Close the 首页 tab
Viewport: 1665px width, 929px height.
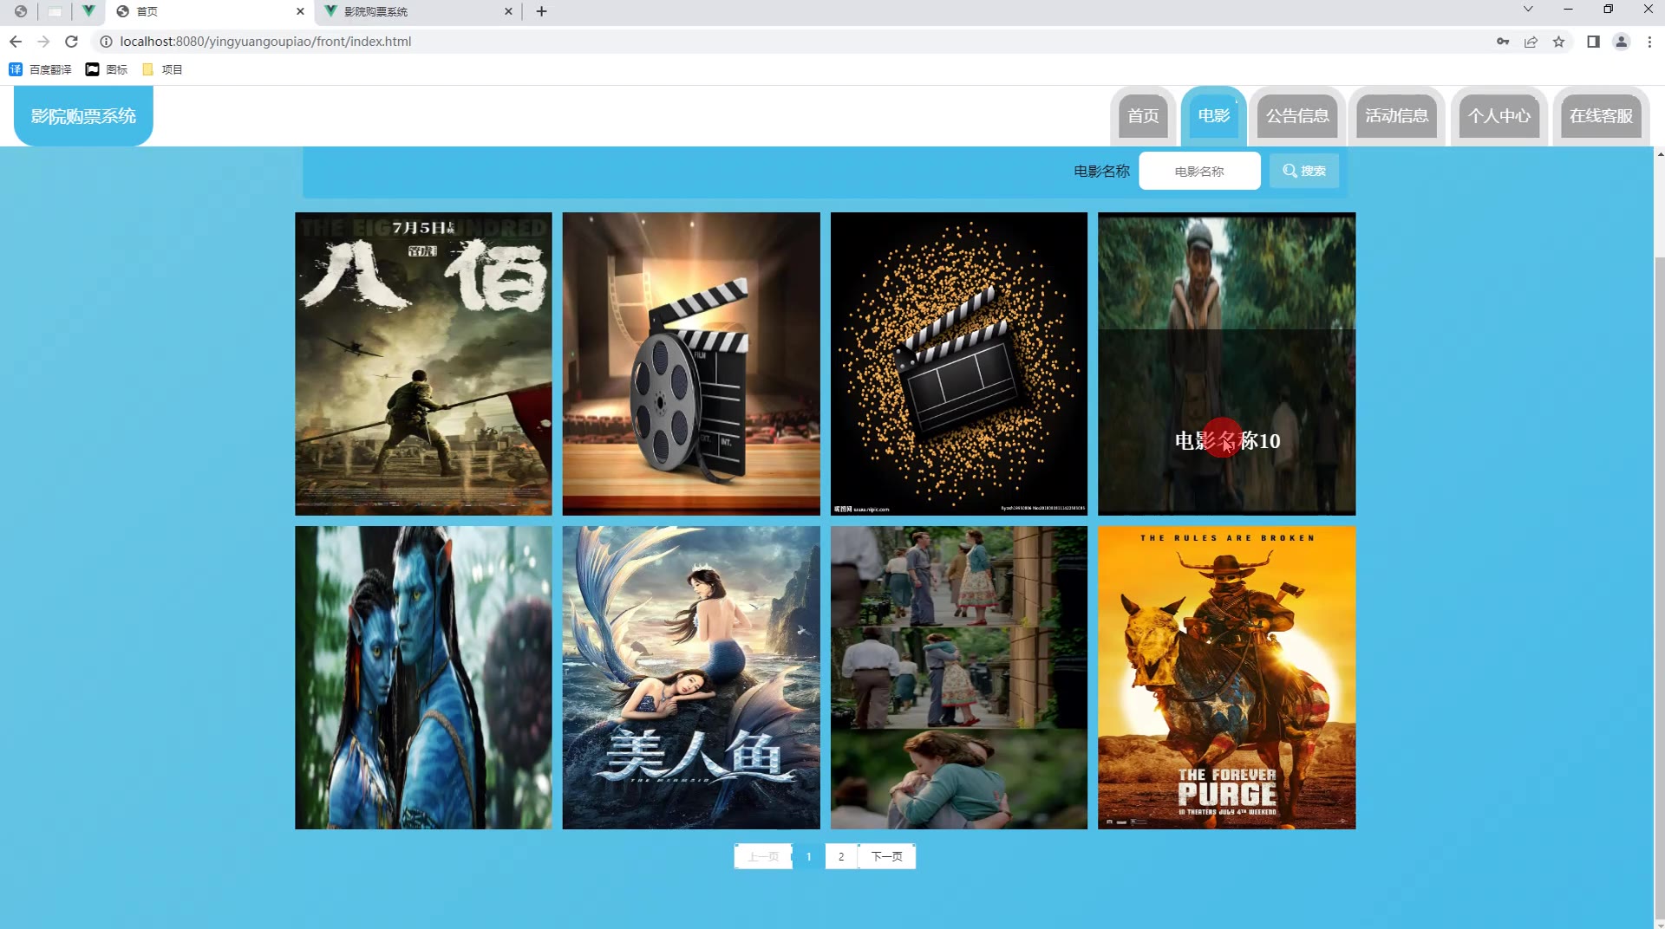coord(300,11)
